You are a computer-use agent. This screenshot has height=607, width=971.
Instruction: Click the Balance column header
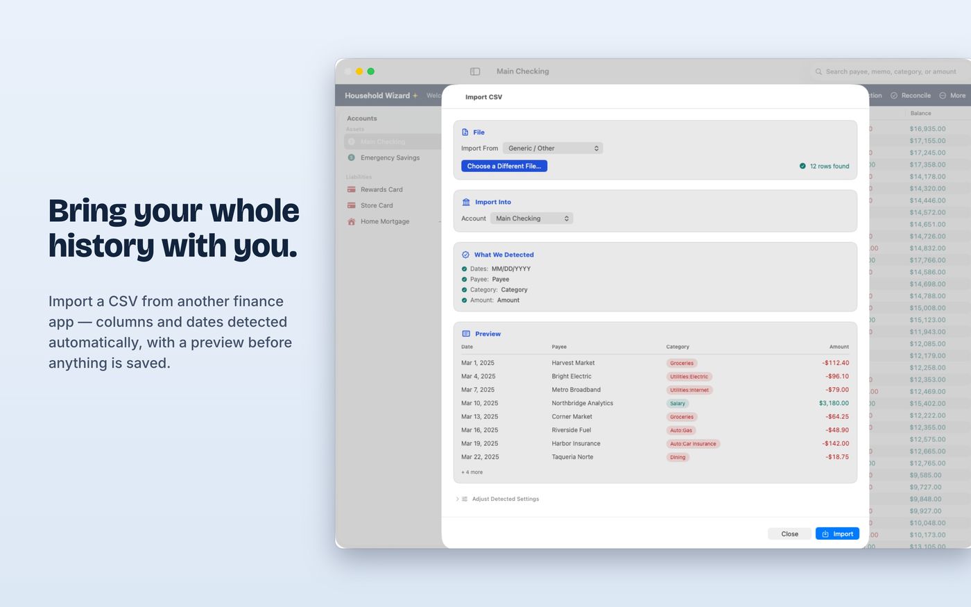pos(920,113)
